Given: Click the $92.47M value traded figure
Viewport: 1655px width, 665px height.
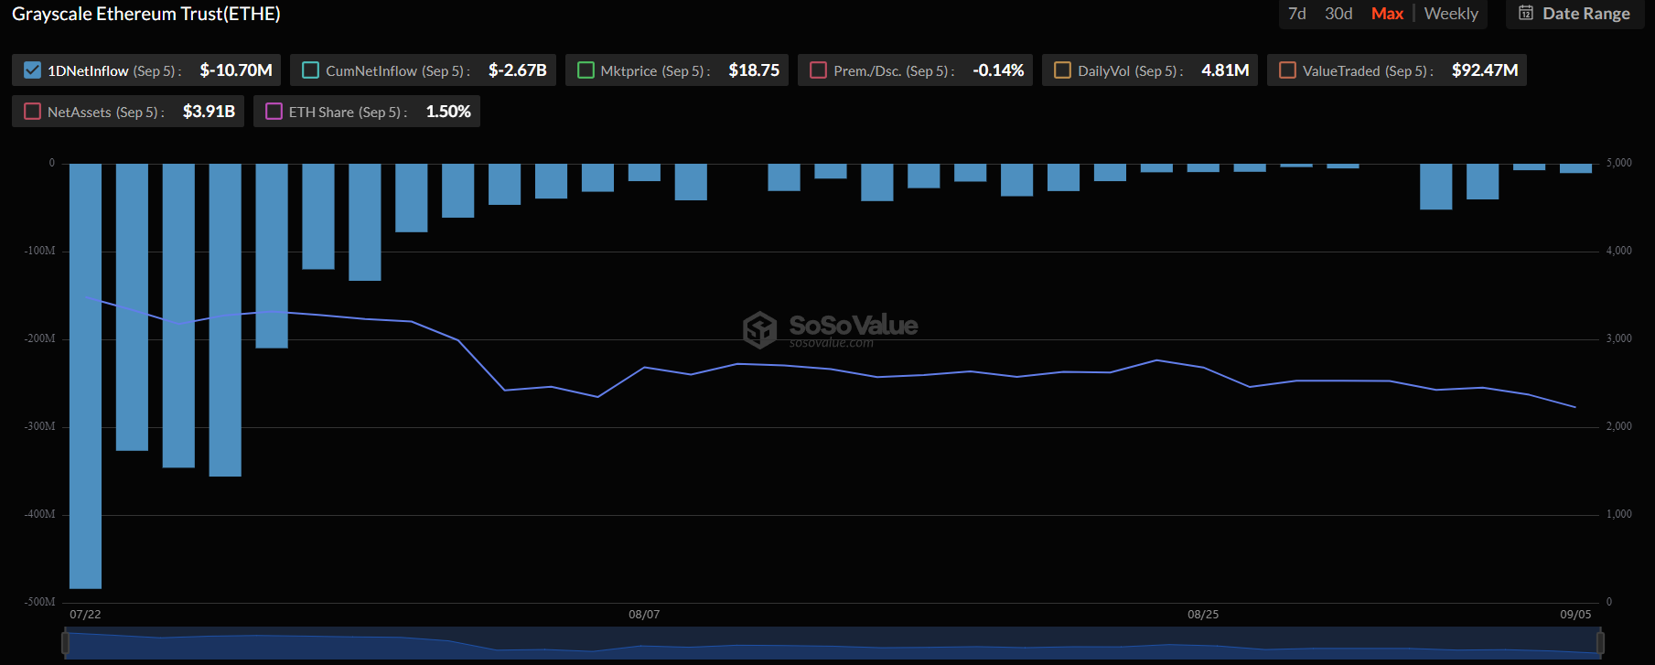Looking at the screenshot, I should point(1485,70).
